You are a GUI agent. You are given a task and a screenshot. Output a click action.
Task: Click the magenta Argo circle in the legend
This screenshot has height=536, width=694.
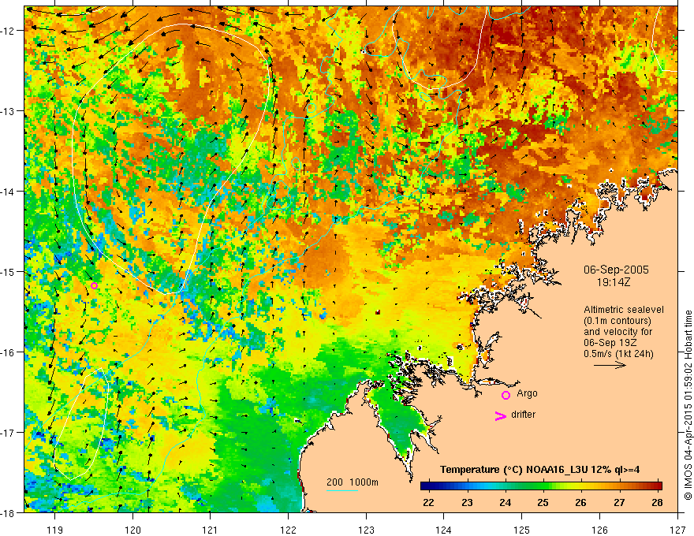click(506, 395)
